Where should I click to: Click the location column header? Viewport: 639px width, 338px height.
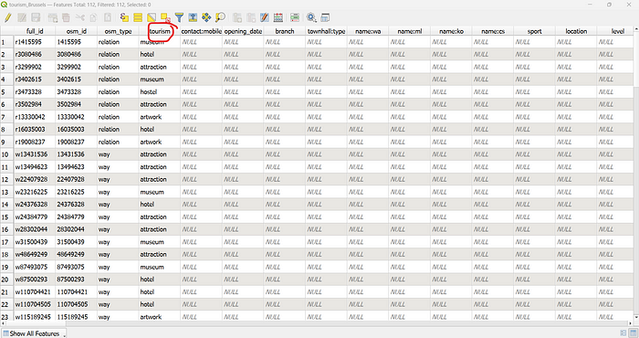coord(576,31)
